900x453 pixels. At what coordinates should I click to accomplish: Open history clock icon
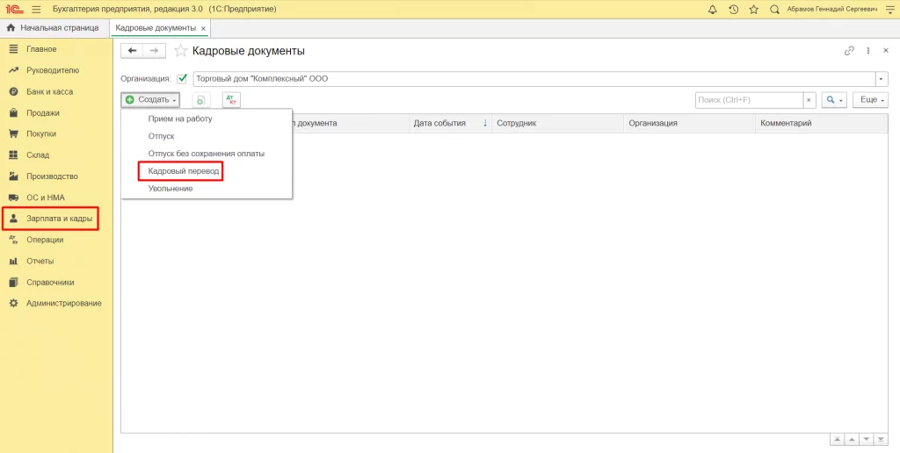coord(733,9)
